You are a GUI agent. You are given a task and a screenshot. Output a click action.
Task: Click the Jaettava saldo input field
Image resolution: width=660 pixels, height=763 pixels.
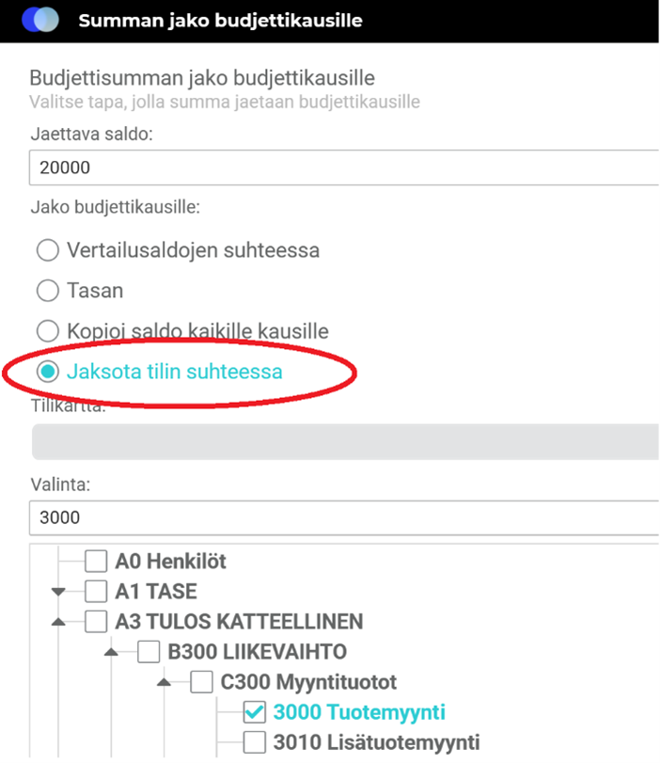tap(344, 167)
